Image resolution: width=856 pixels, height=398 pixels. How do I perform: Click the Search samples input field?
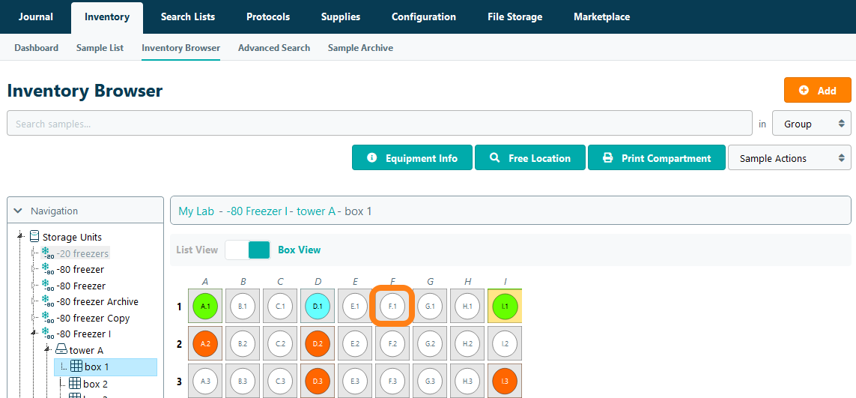(x=379, y=124)
